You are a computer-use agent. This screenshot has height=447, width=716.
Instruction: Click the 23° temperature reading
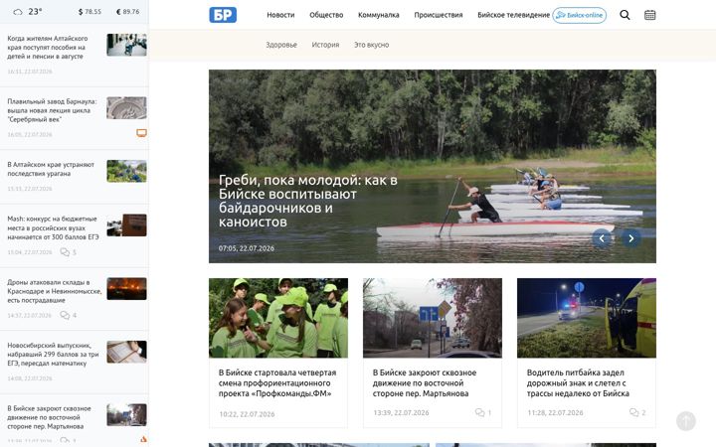35,12
